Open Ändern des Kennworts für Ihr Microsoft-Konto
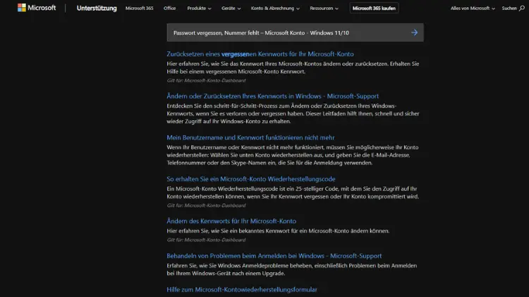Screen dimensions: 529x297 231,221
